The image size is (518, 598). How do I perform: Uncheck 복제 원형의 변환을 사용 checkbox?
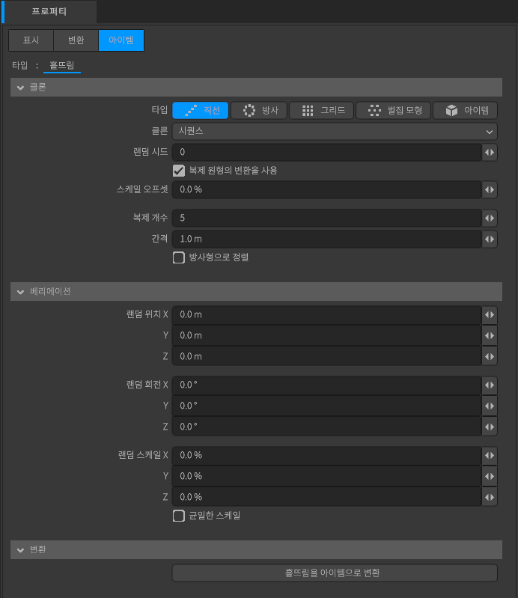pos(179,171)
